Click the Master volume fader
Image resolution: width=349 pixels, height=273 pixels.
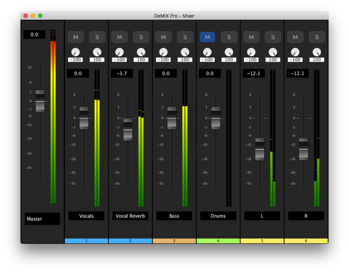(x=40, y=101)
